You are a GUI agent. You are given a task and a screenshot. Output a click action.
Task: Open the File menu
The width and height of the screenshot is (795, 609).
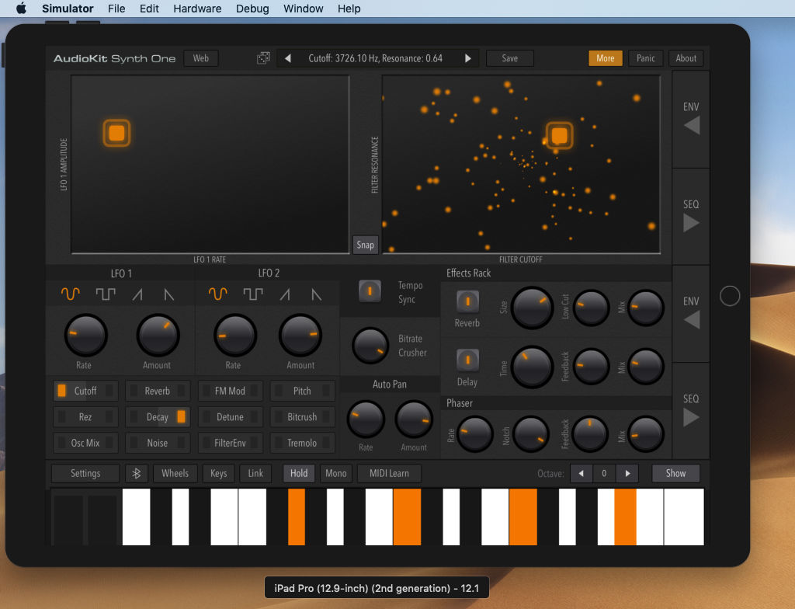pos(116,9)
